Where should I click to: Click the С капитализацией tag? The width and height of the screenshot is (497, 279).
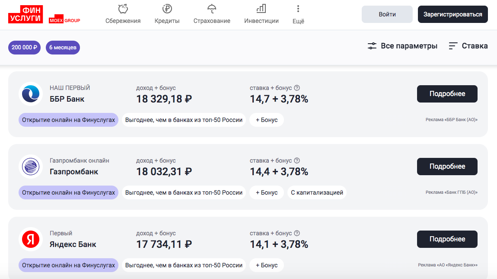pos(317,192)
